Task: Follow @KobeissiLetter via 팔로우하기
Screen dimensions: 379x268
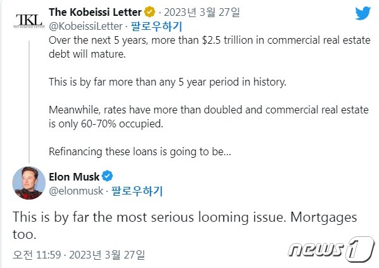Action: (156, 27)
